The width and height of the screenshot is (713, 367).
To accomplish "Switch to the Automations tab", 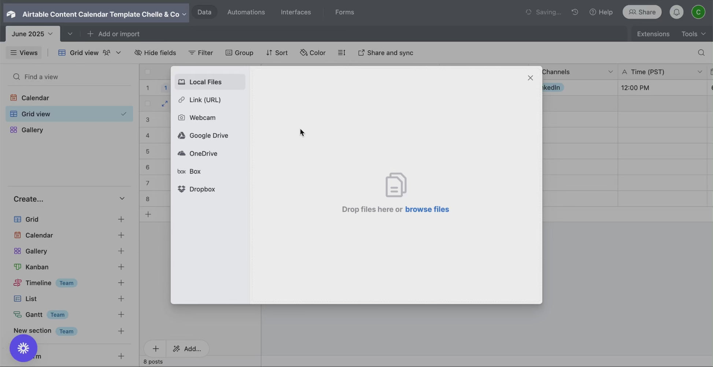I will tap(246, 12).
